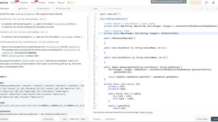Click the Pick One button
The image size is (218, 122).
[48, 119]
